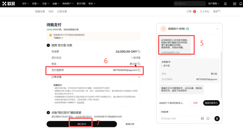Open the 更多 dropdown in top navigation
The width and height of the screenshot is (243, 128).
(92, 3)
